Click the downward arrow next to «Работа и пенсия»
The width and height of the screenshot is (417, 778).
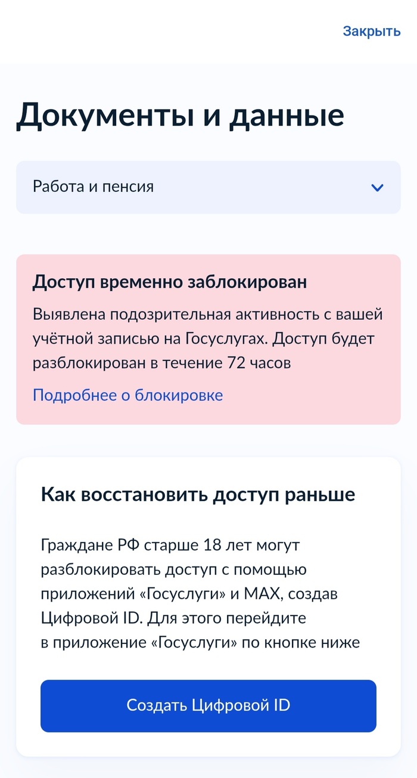(376, 188)
